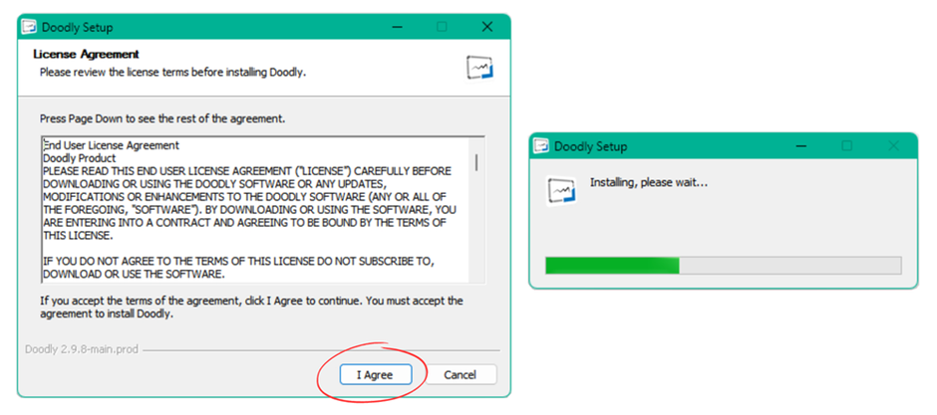937x415 pixels.
Task: Click maximize button on installing window
Action: tap(847, 146)
